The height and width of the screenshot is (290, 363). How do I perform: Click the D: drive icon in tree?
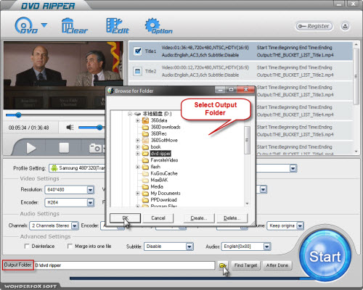tap(137, 114)
